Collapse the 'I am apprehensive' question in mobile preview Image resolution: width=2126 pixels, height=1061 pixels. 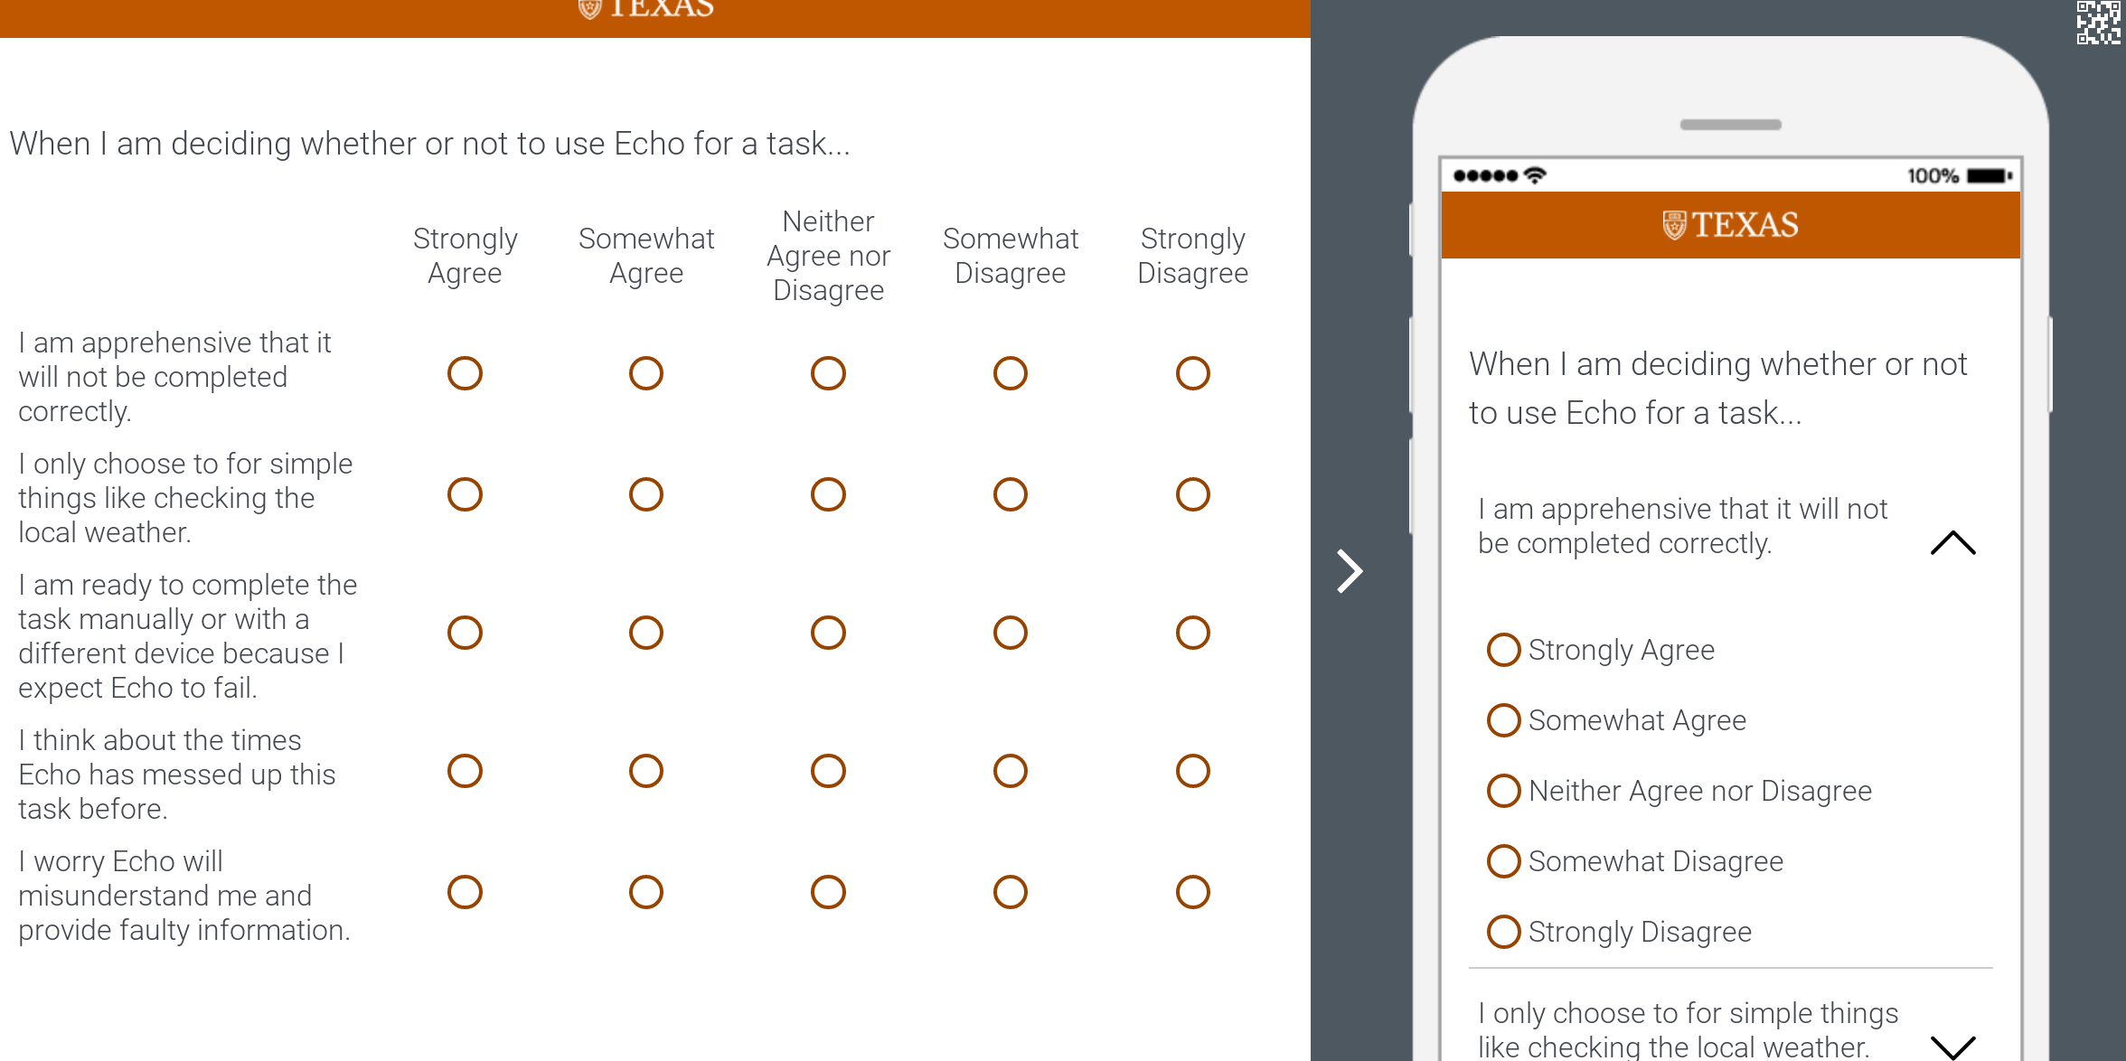(1952, 542)
